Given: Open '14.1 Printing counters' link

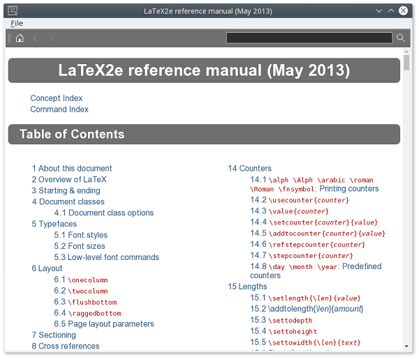Looking at the screenshot, I should 314,184.
